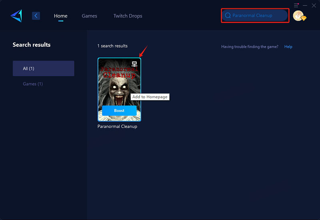This screenshot has width=320, height=220.
Task: Open the Help link
Action: 288,47
